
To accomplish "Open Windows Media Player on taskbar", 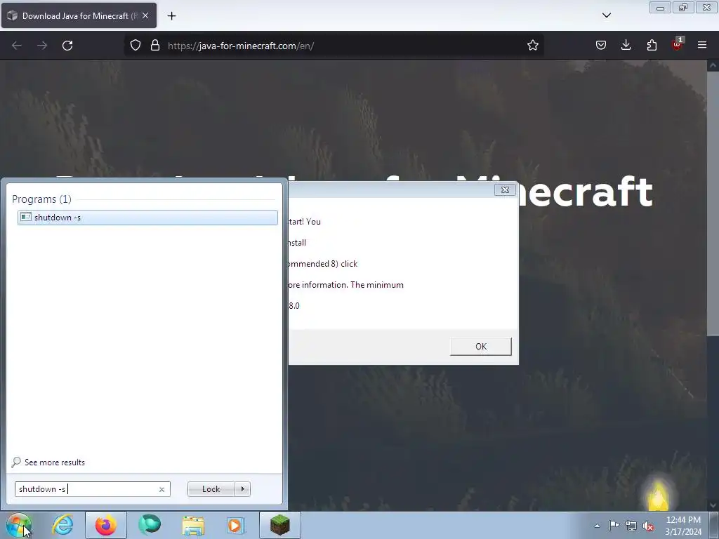I will pyautogui.click(x=236, y=525).
